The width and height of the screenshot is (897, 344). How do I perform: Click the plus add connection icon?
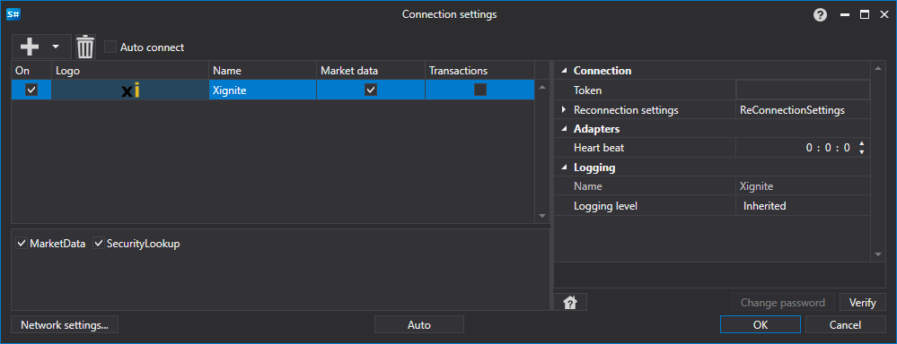tap(30, 47)
